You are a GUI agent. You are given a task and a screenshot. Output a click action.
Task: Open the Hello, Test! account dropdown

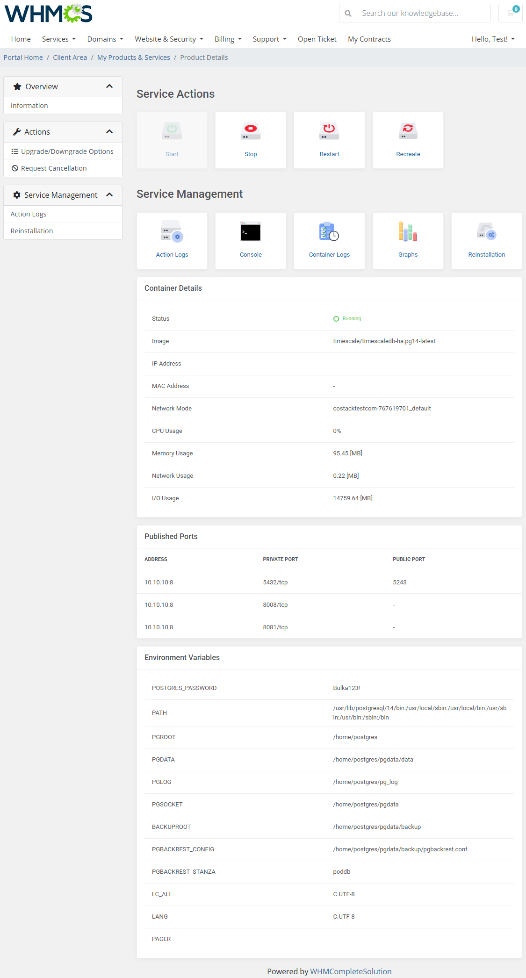pyautogui.click(x=493, y=39)
